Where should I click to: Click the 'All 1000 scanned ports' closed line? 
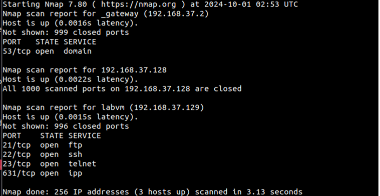coord(122,88)
